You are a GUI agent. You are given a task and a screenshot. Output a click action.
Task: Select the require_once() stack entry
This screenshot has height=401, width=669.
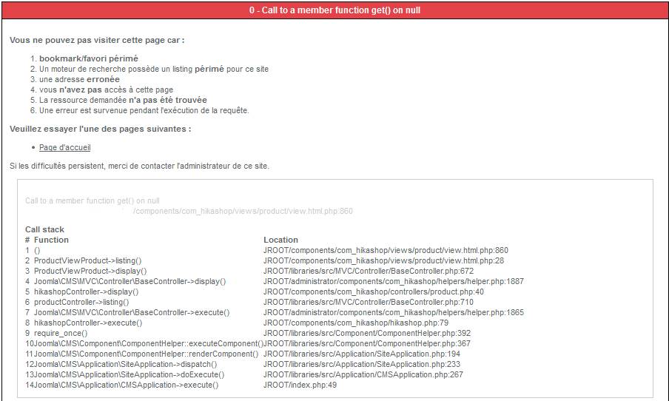(61, 333)
